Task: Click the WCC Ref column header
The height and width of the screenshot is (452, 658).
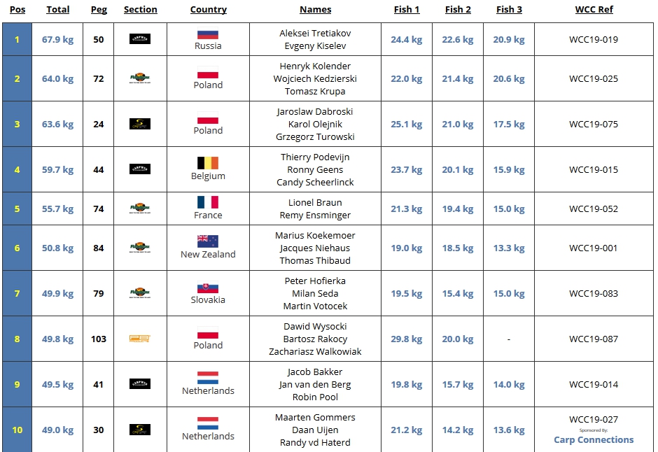Action: tap(594, 9)
